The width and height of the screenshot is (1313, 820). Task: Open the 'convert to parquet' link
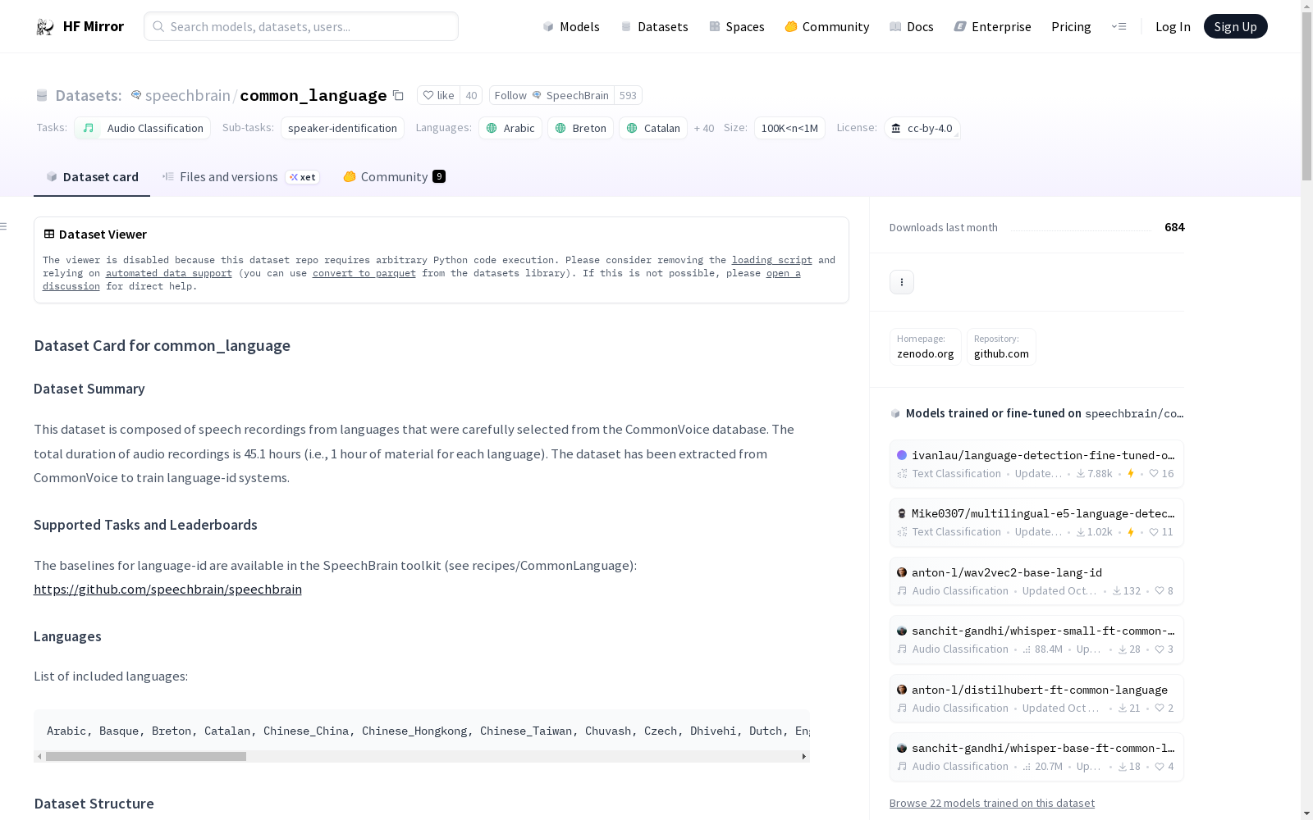364,273
